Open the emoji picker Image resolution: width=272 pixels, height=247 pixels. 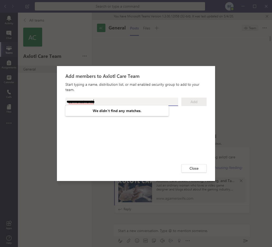tap(137, 241)
